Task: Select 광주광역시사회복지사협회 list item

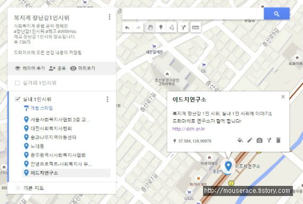Action: coord(58,155)
